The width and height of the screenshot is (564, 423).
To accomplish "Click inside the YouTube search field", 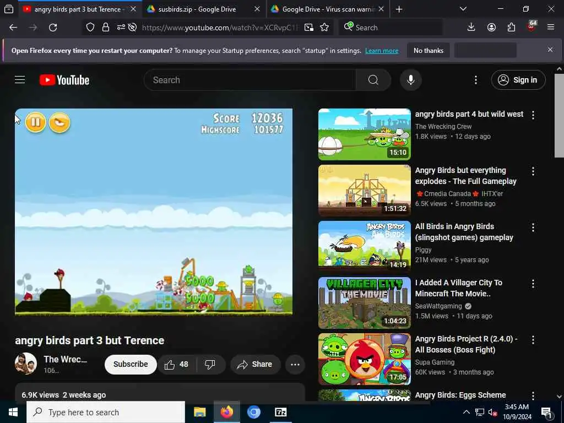I will click(250, 80).
